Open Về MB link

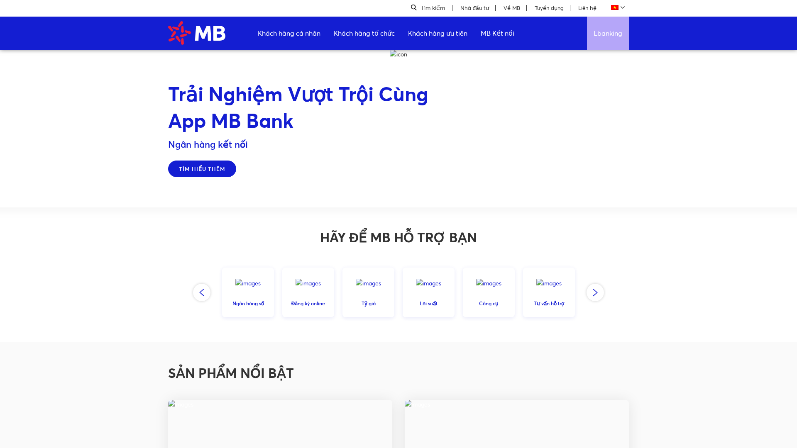pos(511,8)
